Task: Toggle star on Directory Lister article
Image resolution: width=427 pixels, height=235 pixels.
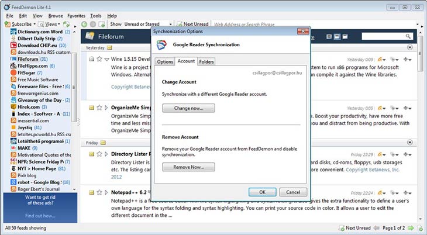Action: 99,154
